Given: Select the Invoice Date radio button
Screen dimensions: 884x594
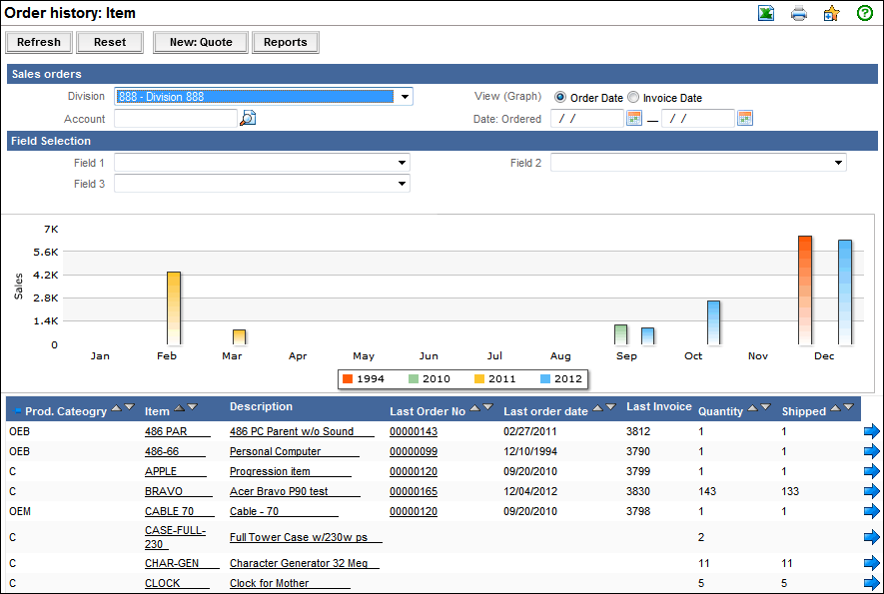Looking at the screenshot, I should (x=633, y=98).
